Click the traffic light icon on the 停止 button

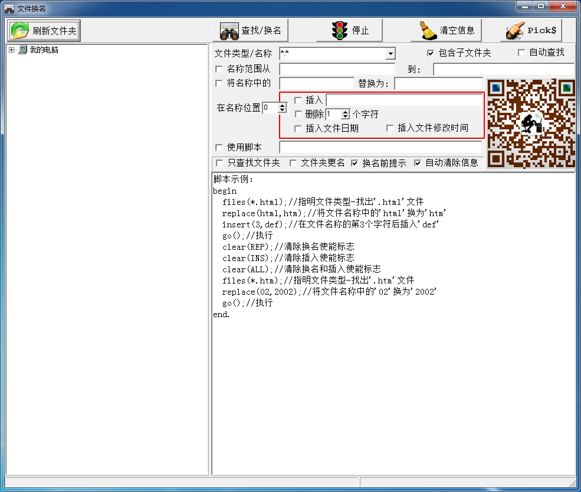(x=339, y=29)
